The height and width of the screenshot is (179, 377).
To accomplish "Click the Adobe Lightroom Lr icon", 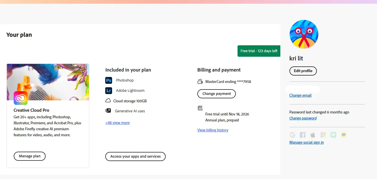I will (109, 91).
